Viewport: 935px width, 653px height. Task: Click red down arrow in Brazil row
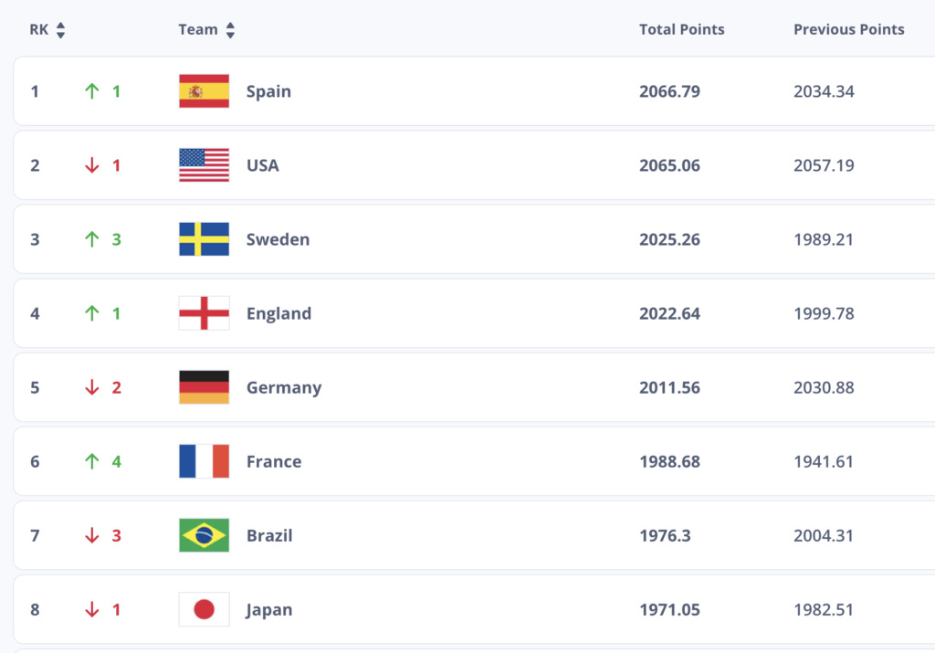click(92, 535)
